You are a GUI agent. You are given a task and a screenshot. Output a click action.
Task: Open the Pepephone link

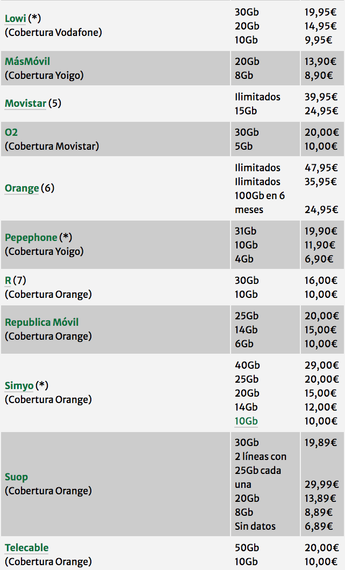point(31,237)
